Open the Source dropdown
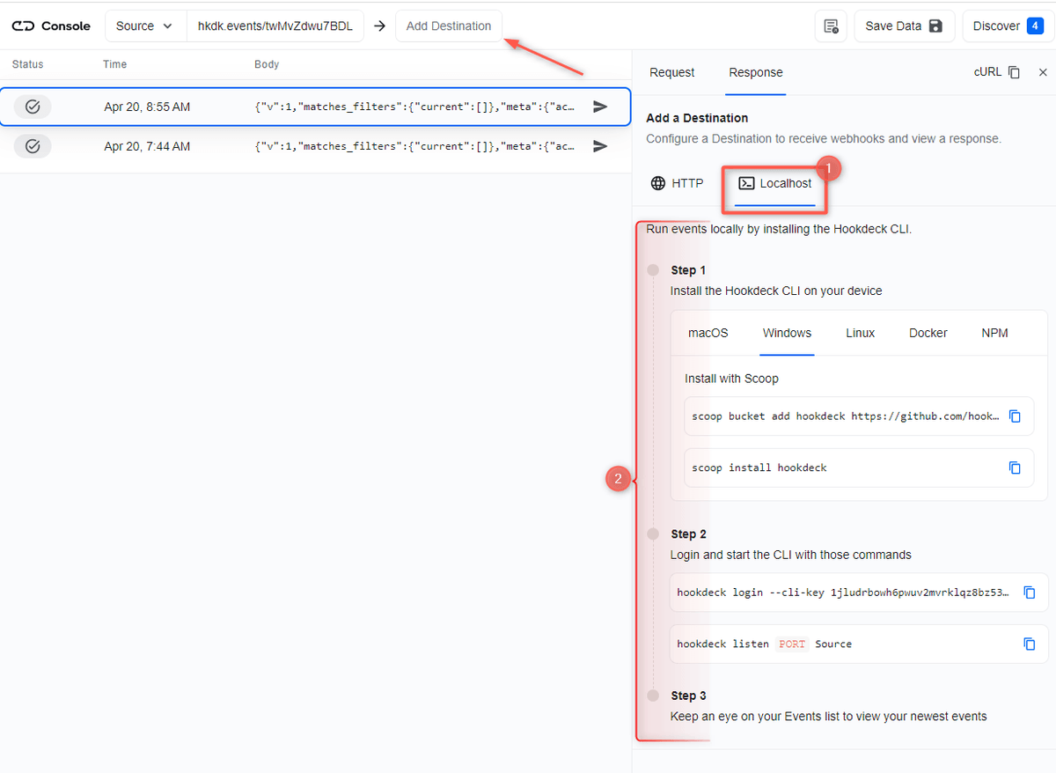The image size is (1056, 773). pyautogui.click(x=144, y=26)
